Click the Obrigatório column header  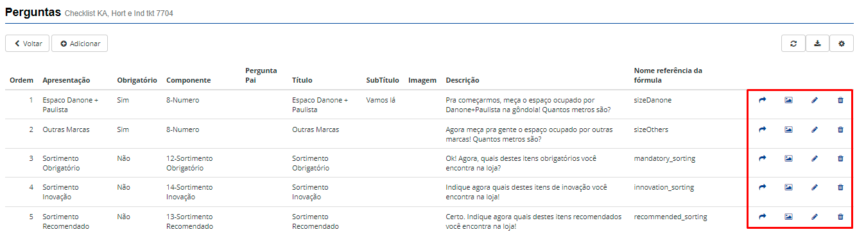[137, 80]
